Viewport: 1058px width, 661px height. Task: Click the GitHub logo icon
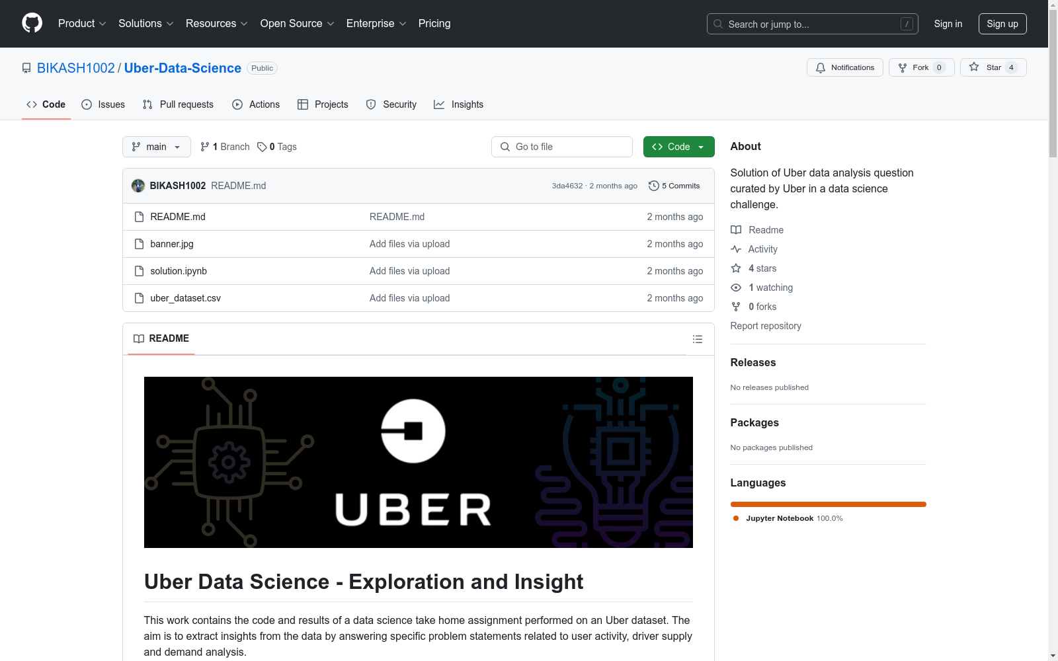click(x=32, y=23)
